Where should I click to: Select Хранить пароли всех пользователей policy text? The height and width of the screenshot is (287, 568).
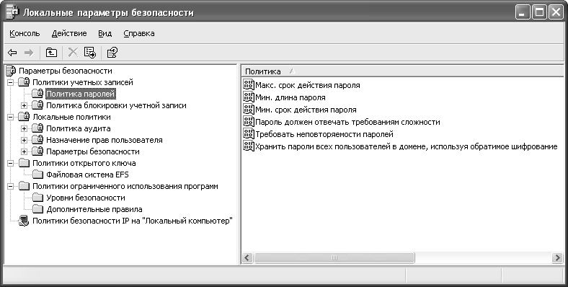point(407,147)
